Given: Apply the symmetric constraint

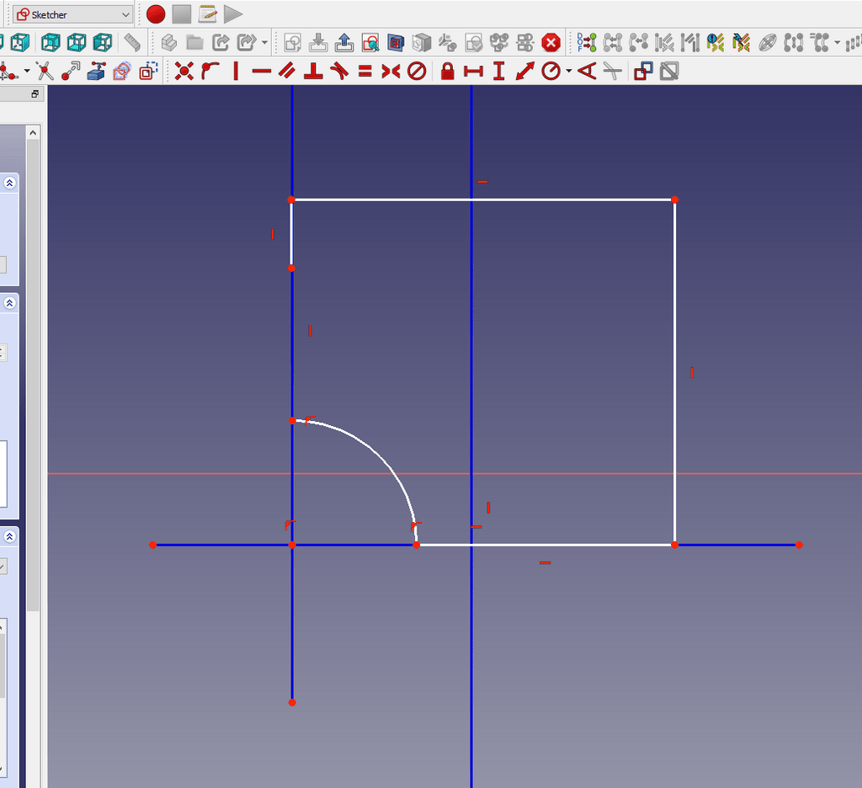Looking at the screenshot, I should (391, 71).
